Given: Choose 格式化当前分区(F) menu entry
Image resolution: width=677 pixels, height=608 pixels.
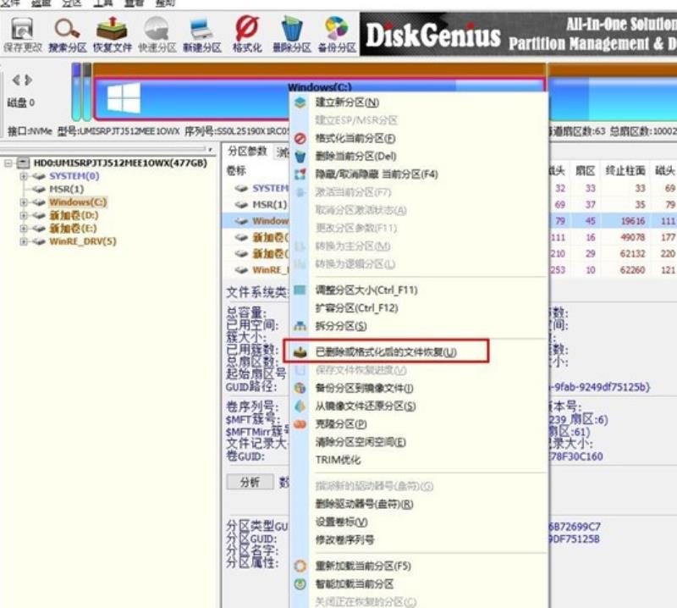Looking at the screenshot, I should [355, 138].
